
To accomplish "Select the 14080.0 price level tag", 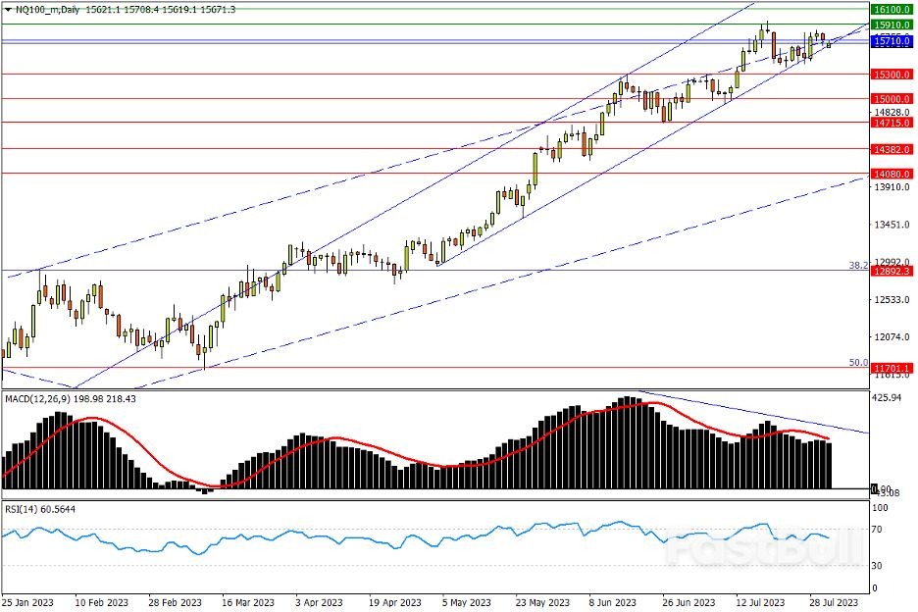I will [x=892, y=174].
